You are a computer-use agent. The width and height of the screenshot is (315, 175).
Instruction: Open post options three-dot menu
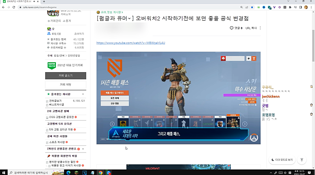pos(260,28)
